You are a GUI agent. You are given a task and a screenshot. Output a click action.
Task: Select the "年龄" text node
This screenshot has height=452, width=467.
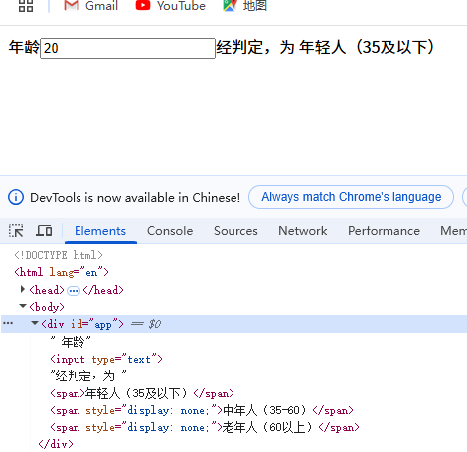point(71,342)
